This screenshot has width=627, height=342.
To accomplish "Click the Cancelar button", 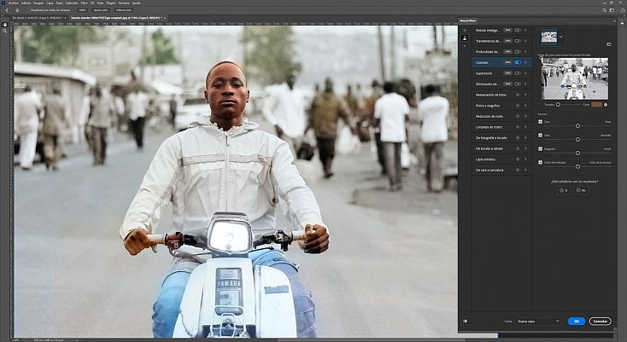I will coord(600,322).
